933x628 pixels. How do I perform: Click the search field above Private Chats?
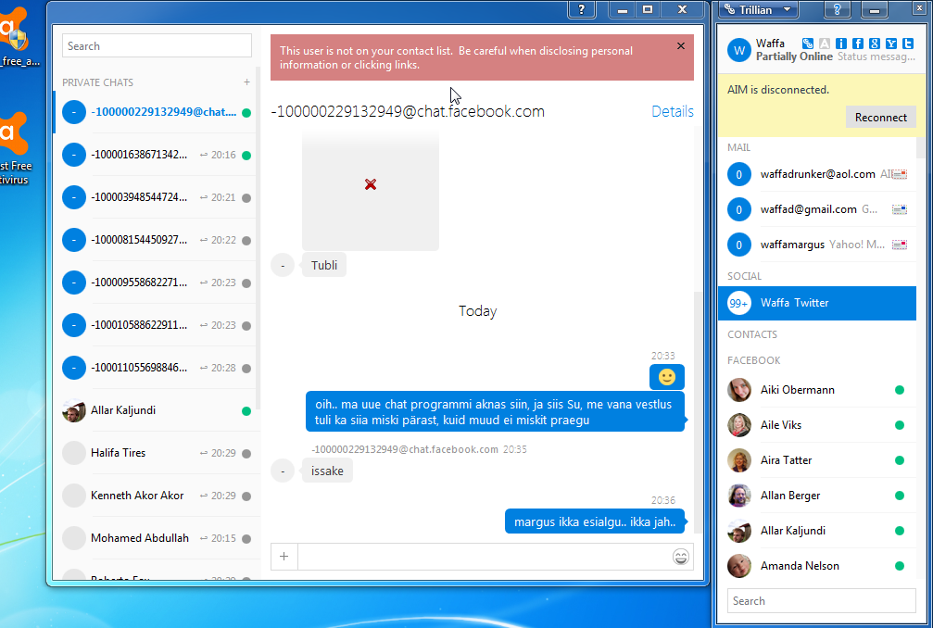pyautogui.click(x=157, y=45)
